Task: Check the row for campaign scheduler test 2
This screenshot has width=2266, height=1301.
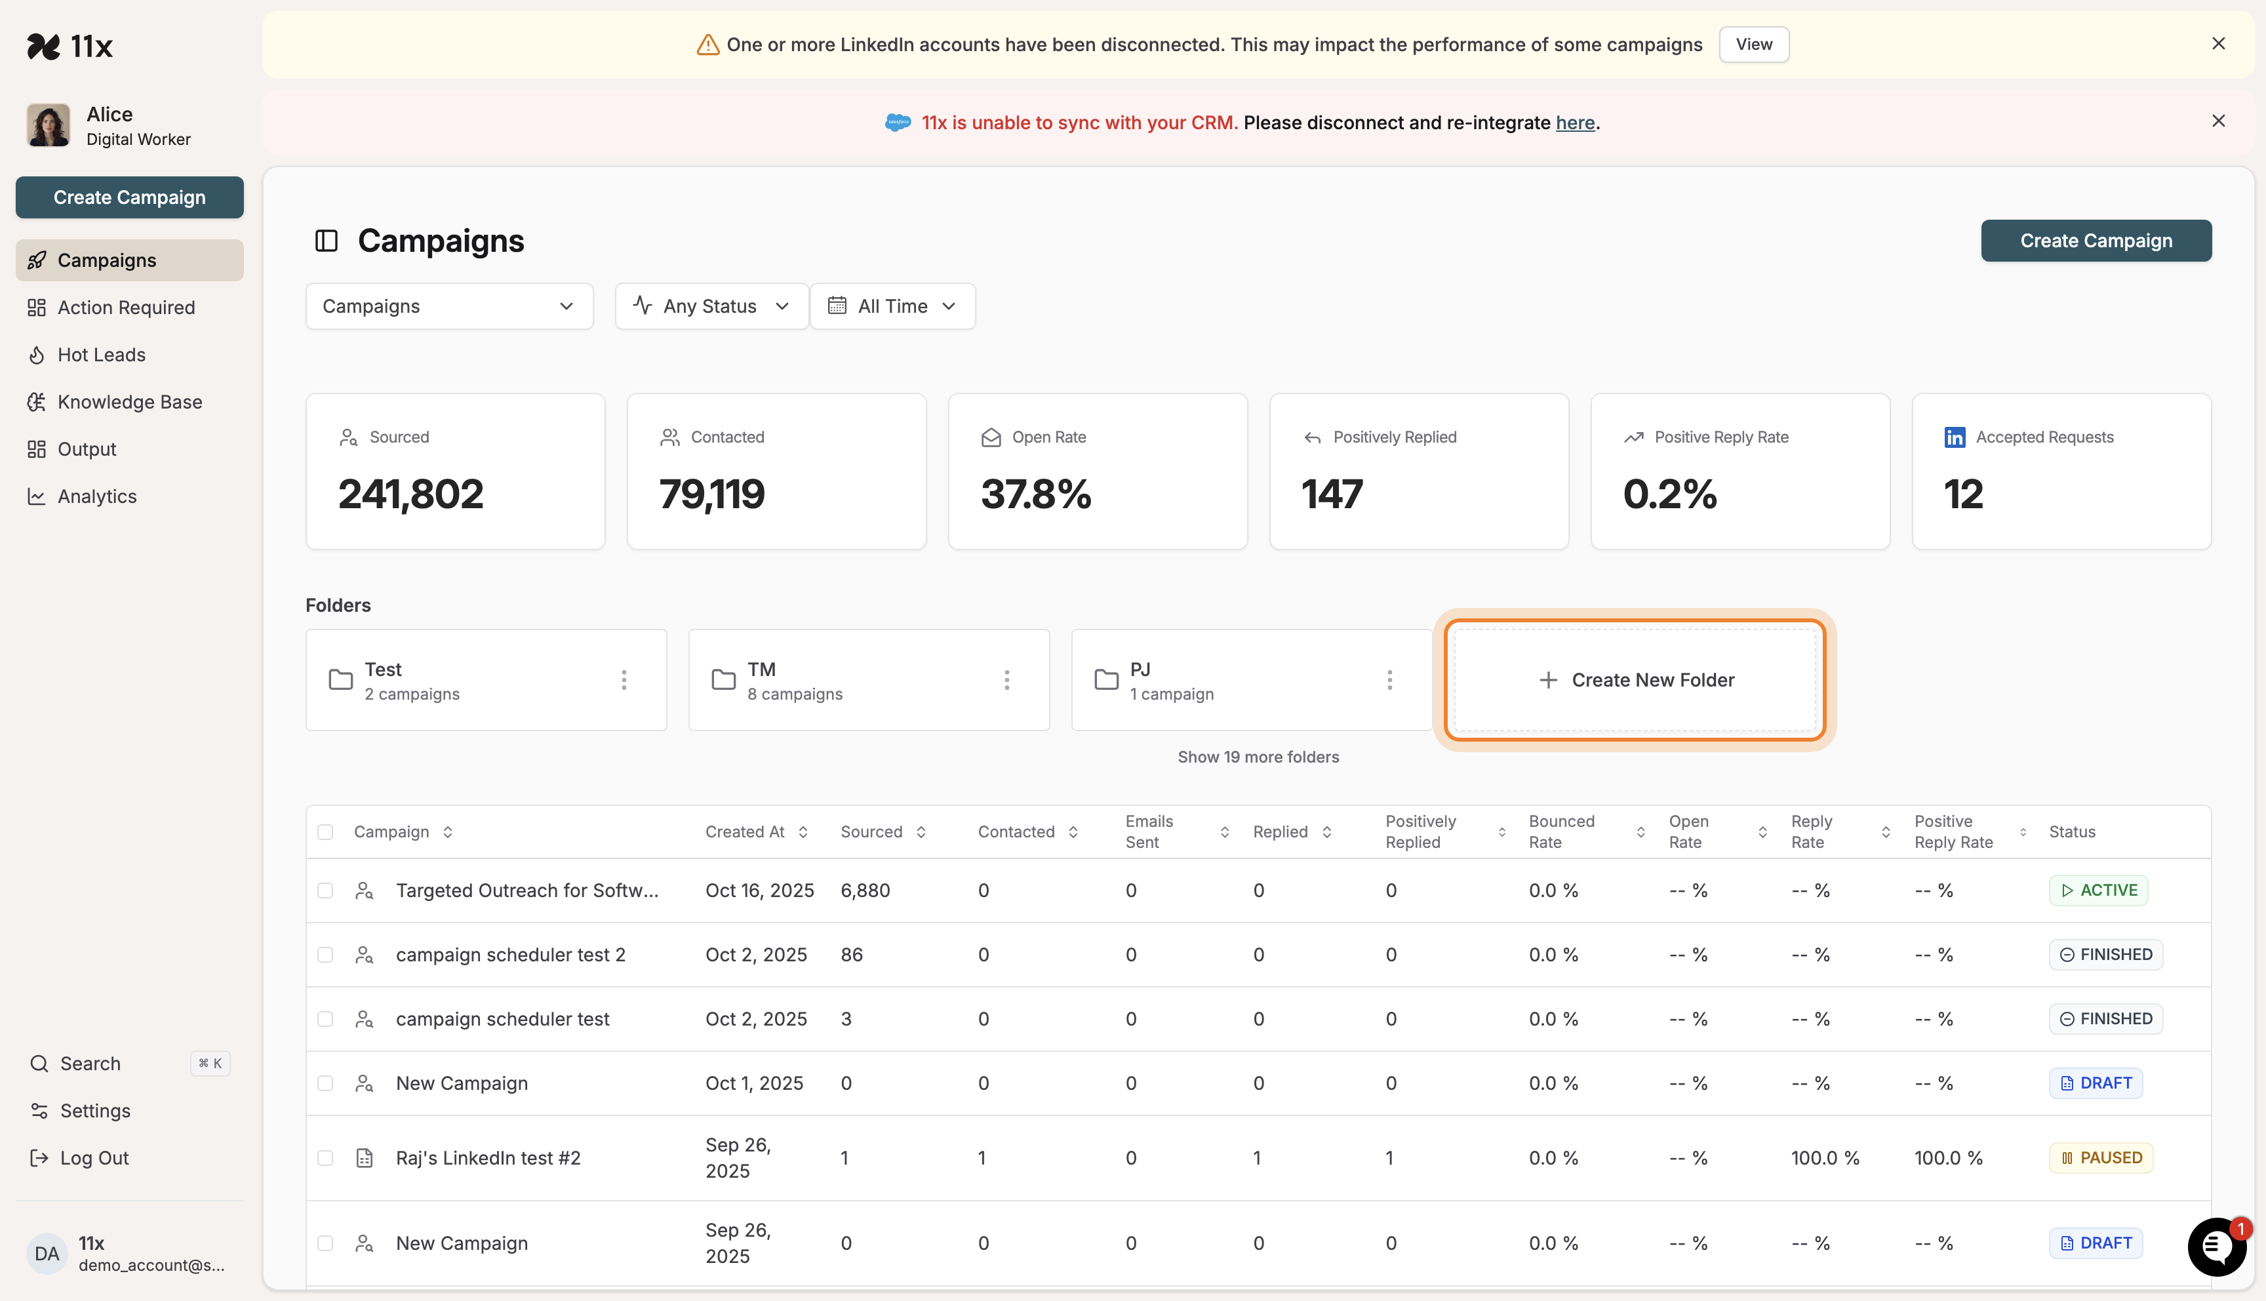Action: [x=326, y=954]
